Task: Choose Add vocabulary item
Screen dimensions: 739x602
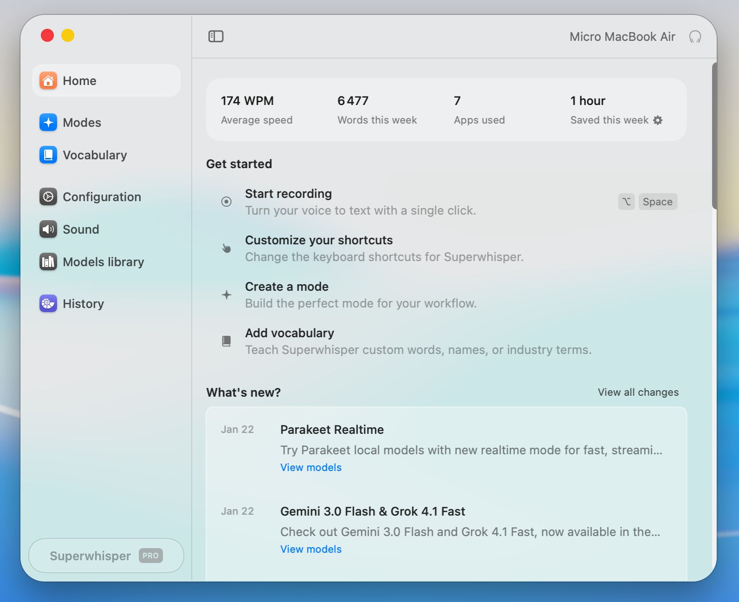Action: [x=289, y=333]
